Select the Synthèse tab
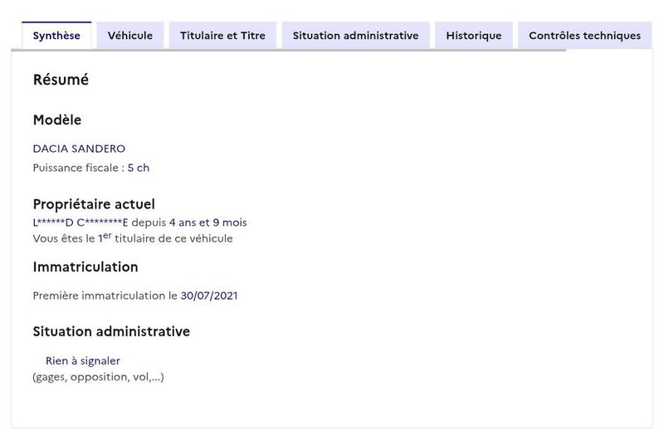 coord(56,36)
